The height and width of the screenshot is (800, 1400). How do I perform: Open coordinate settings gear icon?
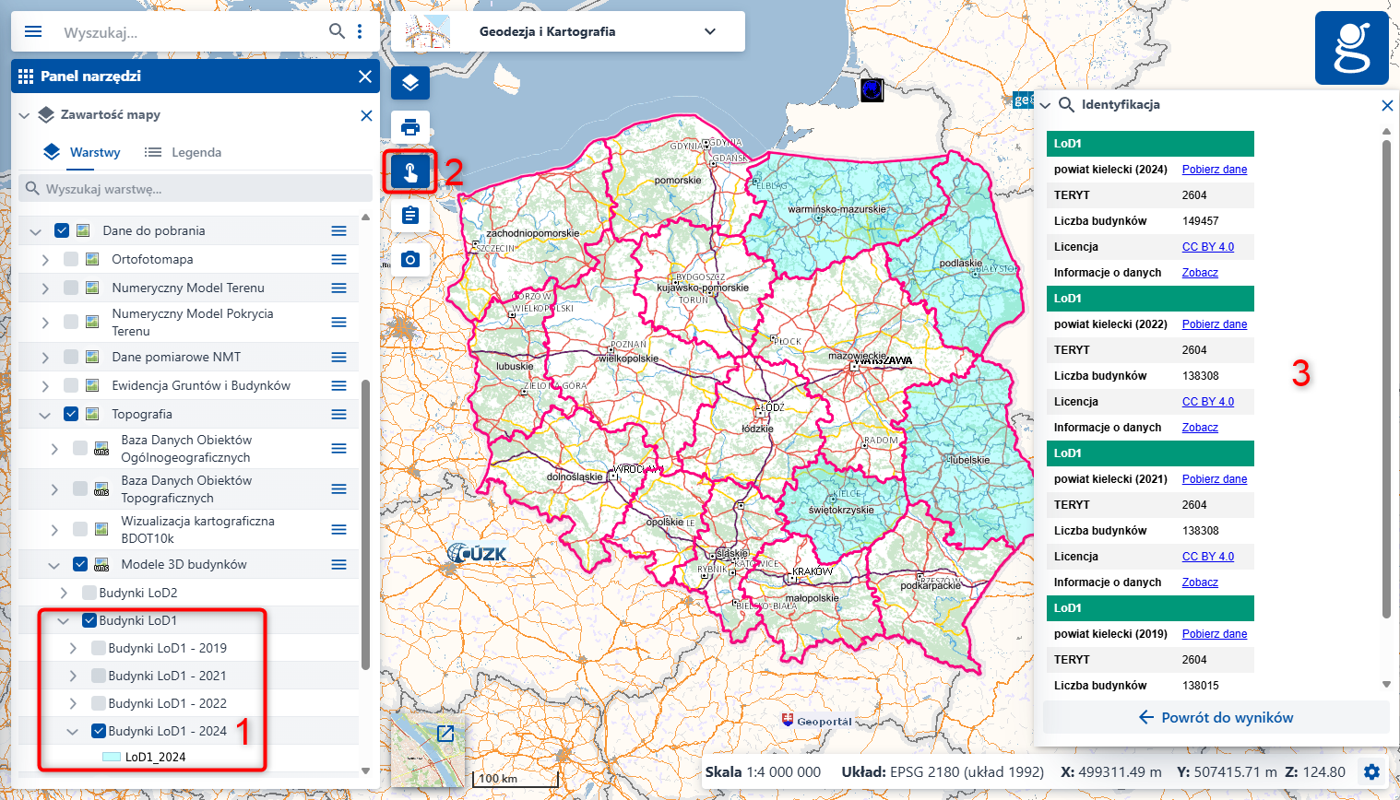pyautogui.click(x=1371, y=772)
